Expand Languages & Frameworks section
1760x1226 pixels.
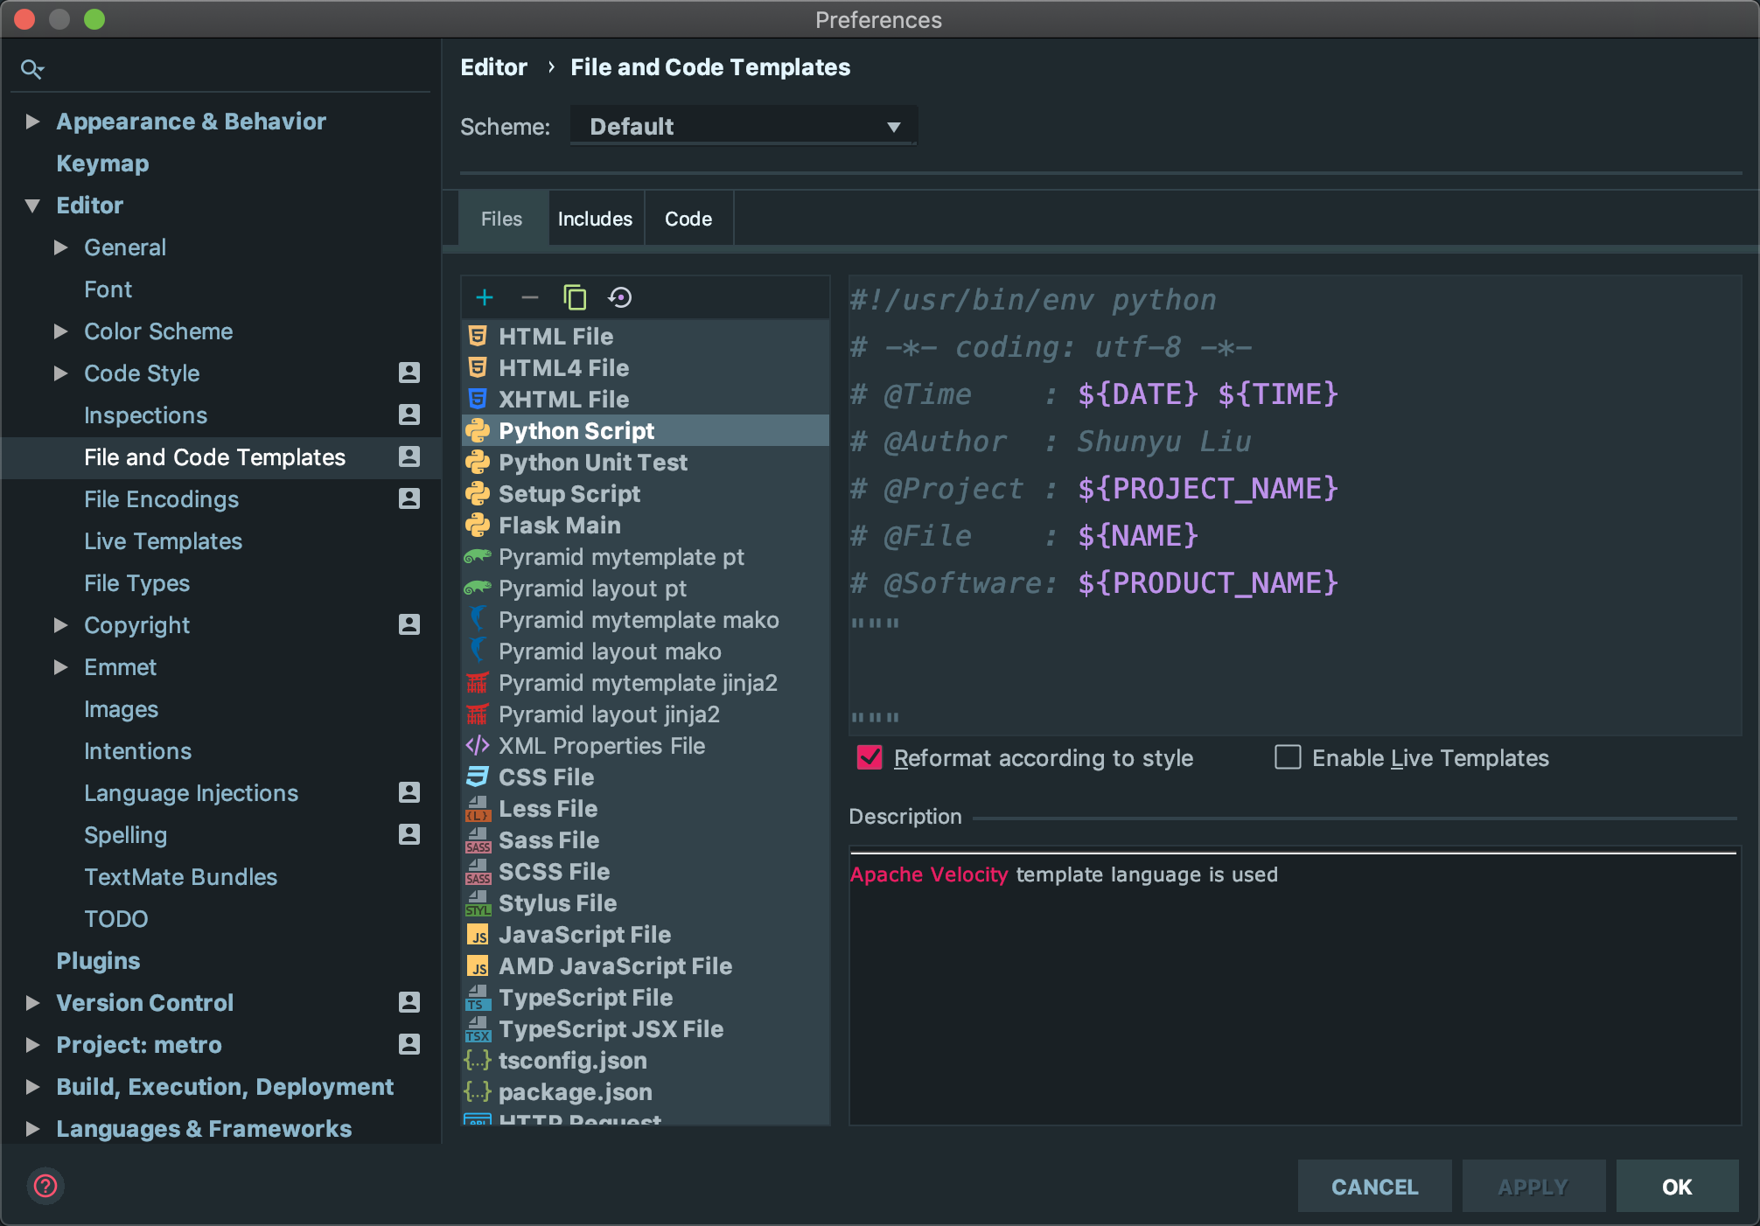pyautogui.click(x=32, y=1129)
